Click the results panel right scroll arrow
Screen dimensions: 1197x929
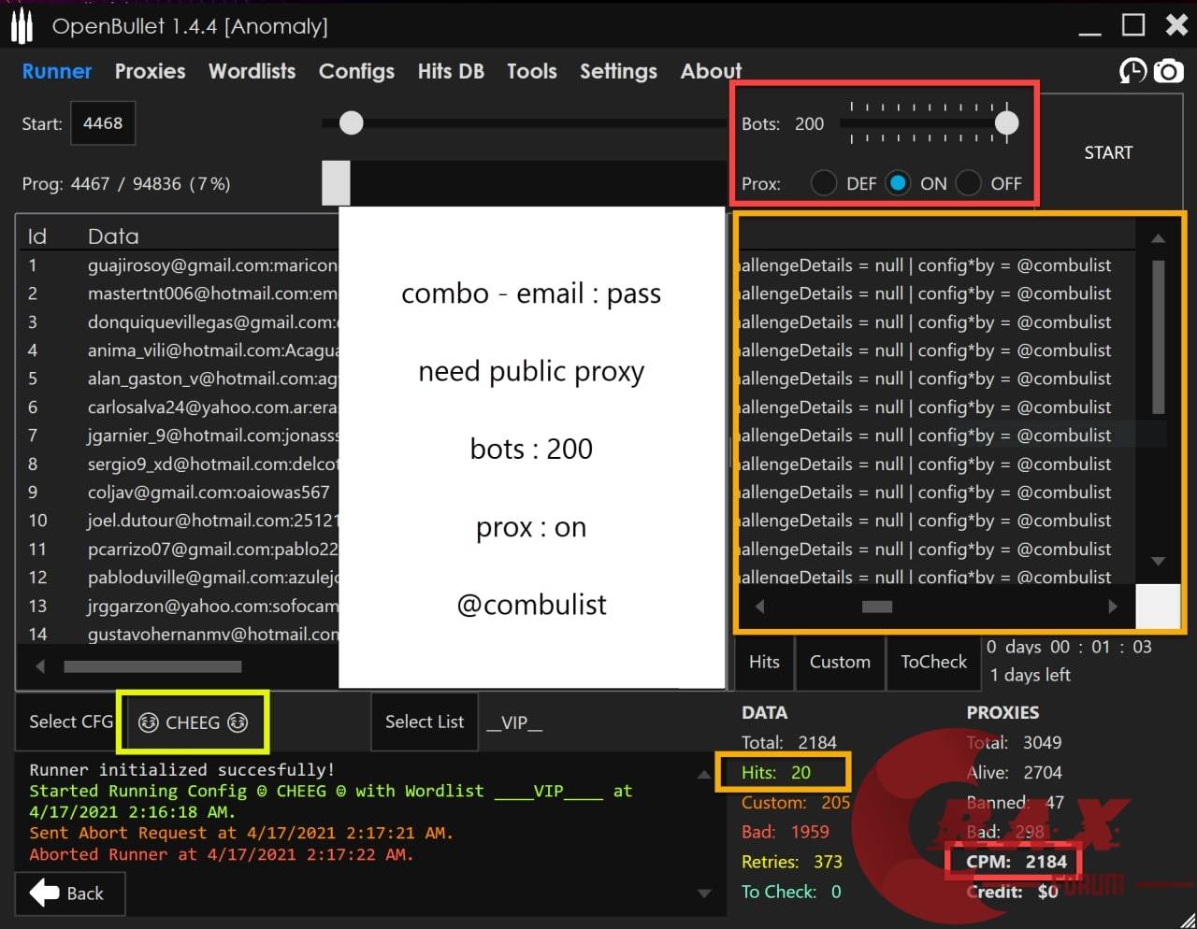pyautogui.click(x=1112, y=606)
